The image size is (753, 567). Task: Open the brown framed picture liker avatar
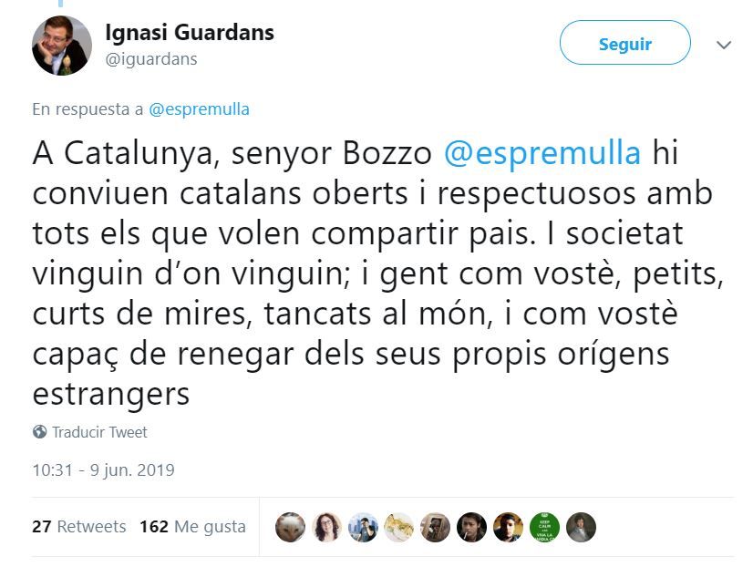(436, 527)
